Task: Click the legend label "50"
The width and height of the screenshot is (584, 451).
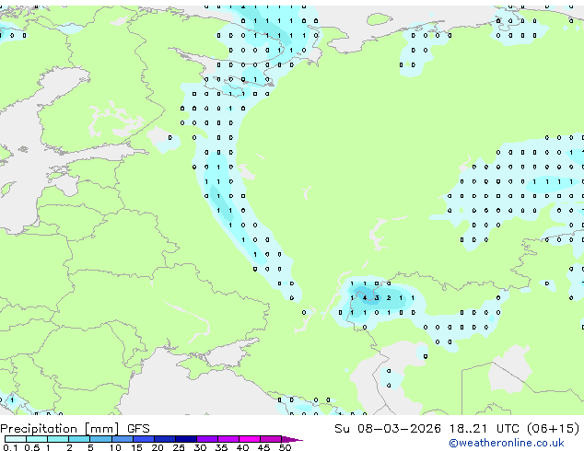Action: click(x=285, y=447)
